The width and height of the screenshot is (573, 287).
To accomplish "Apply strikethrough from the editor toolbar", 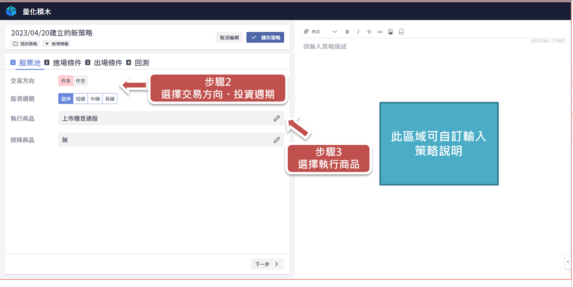I will click(369, 32).
